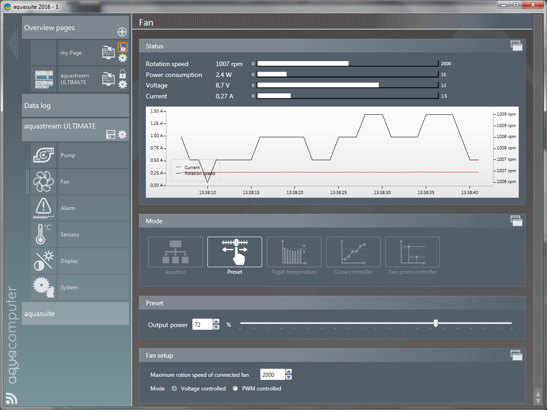Screen dimensions: 547x410
Task: Click monitor icon on aquastream ULTIMATE overview row
Action: click(x=108, y=79)
